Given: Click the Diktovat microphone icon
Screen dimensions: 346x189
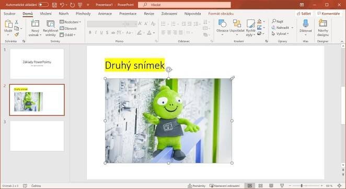Looking at the screenshot, I should click(x=306, y=23).
